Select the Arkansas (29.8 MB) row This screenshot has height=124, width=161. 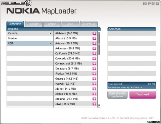point(75,48)
